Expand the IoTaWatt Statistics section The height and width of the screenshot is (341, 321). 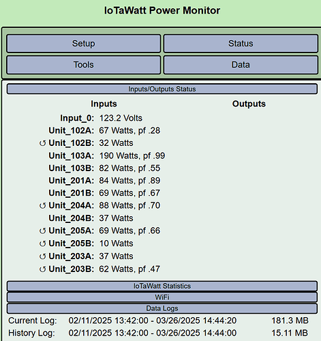pyautogui.click(x=162, y=286)
